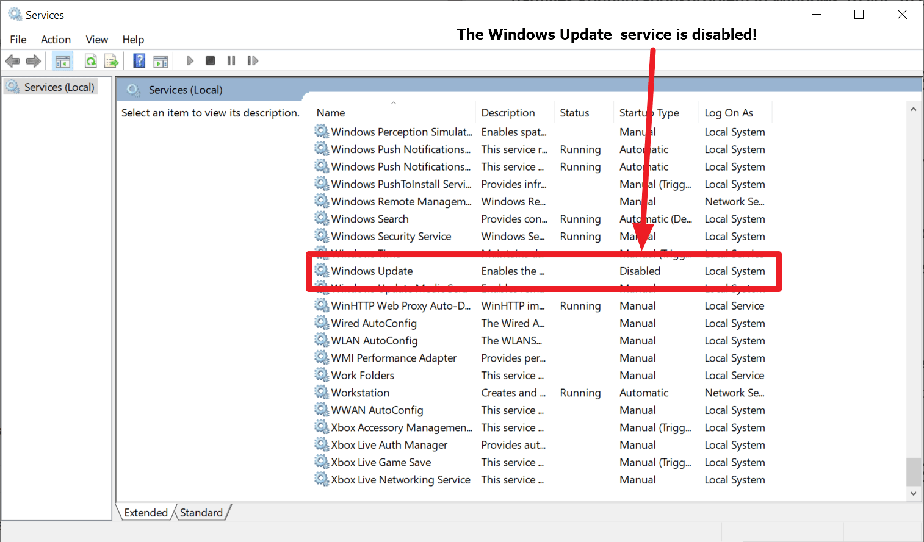
Task: Select WinHTTP Web Proxy Auto-D... service
Action: tap(401, 306)
